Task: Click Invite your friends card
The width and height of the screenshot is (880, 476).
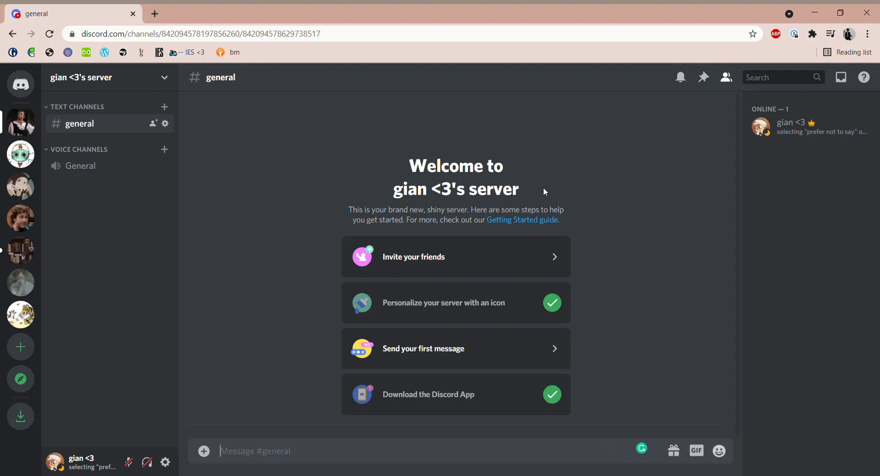Action: 456,257
